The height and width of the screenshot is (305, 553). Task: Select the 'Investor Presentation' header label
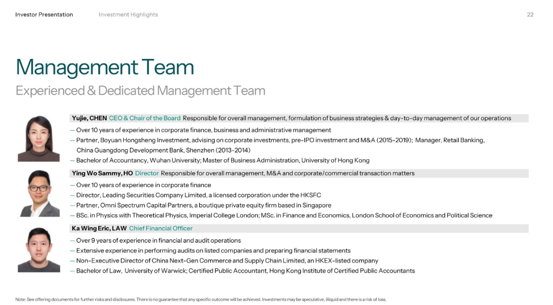click(44, 15)
